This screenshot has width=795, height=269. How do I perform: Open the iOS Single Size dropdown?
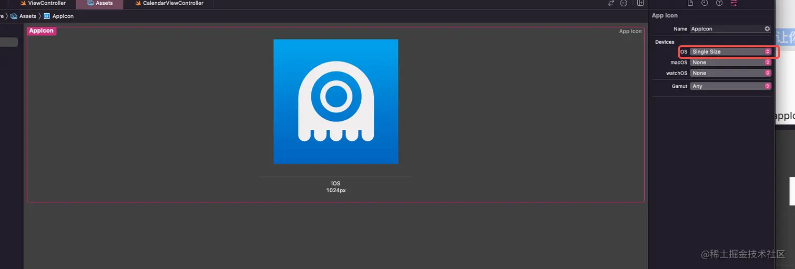click(730, 51)
